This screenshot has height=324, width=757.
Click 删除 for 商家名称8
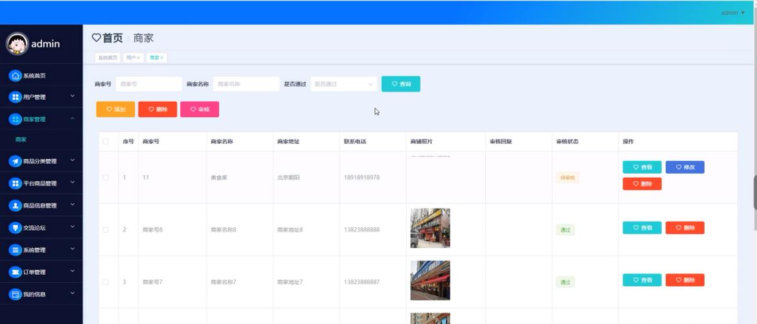pos(684,228)
